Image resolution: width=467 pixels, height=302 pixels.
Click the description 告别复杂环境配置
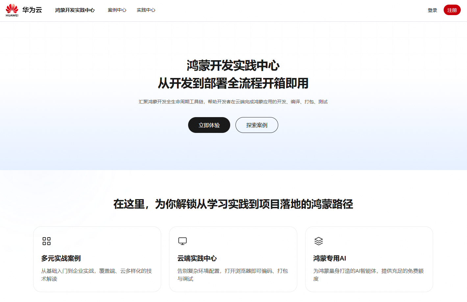[x=233, y=275]
